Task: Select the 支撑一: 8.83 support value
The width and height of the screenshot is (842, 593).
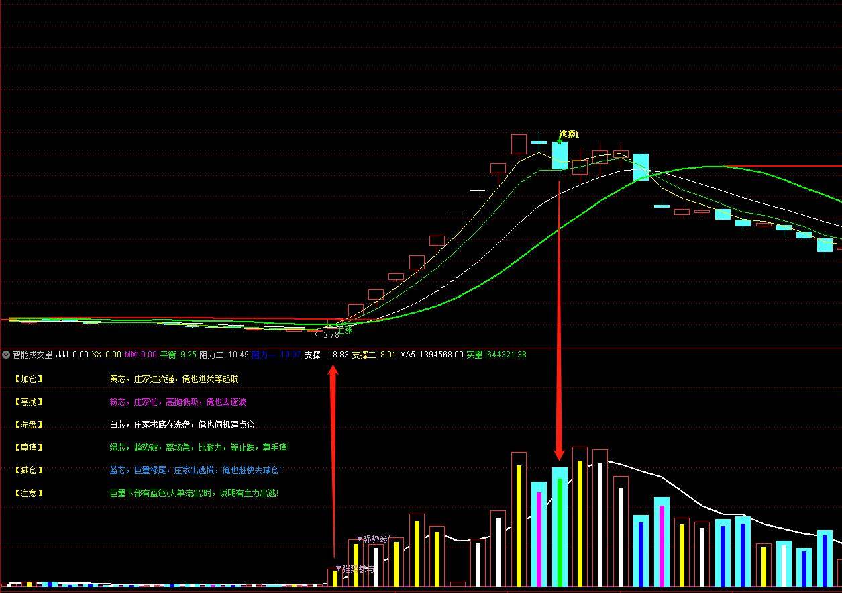Action: point(327,355)
